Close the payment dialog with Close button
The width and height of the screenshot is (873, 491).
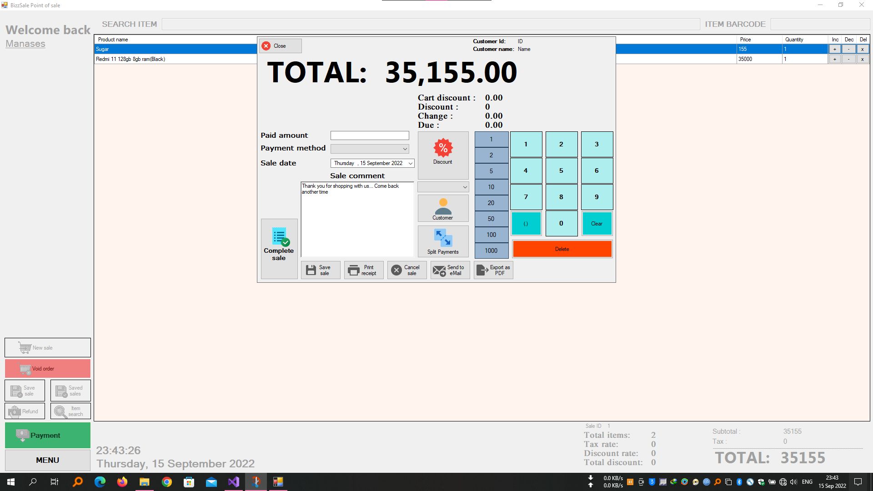click(280, 46)
